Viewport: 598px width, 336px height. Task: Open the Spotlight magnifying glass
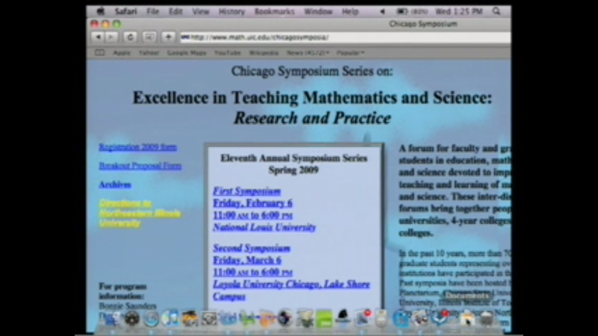tap(496, 12)
